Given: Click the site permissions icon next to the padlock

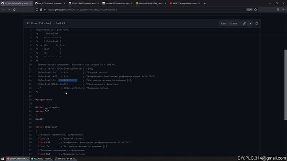Looking at the screenshot, I should tap(45, 9).
